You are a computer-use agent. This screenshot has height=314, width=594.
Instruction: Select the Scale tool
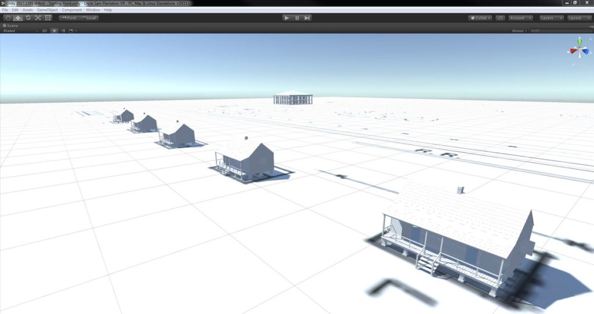tap(38, 18)
